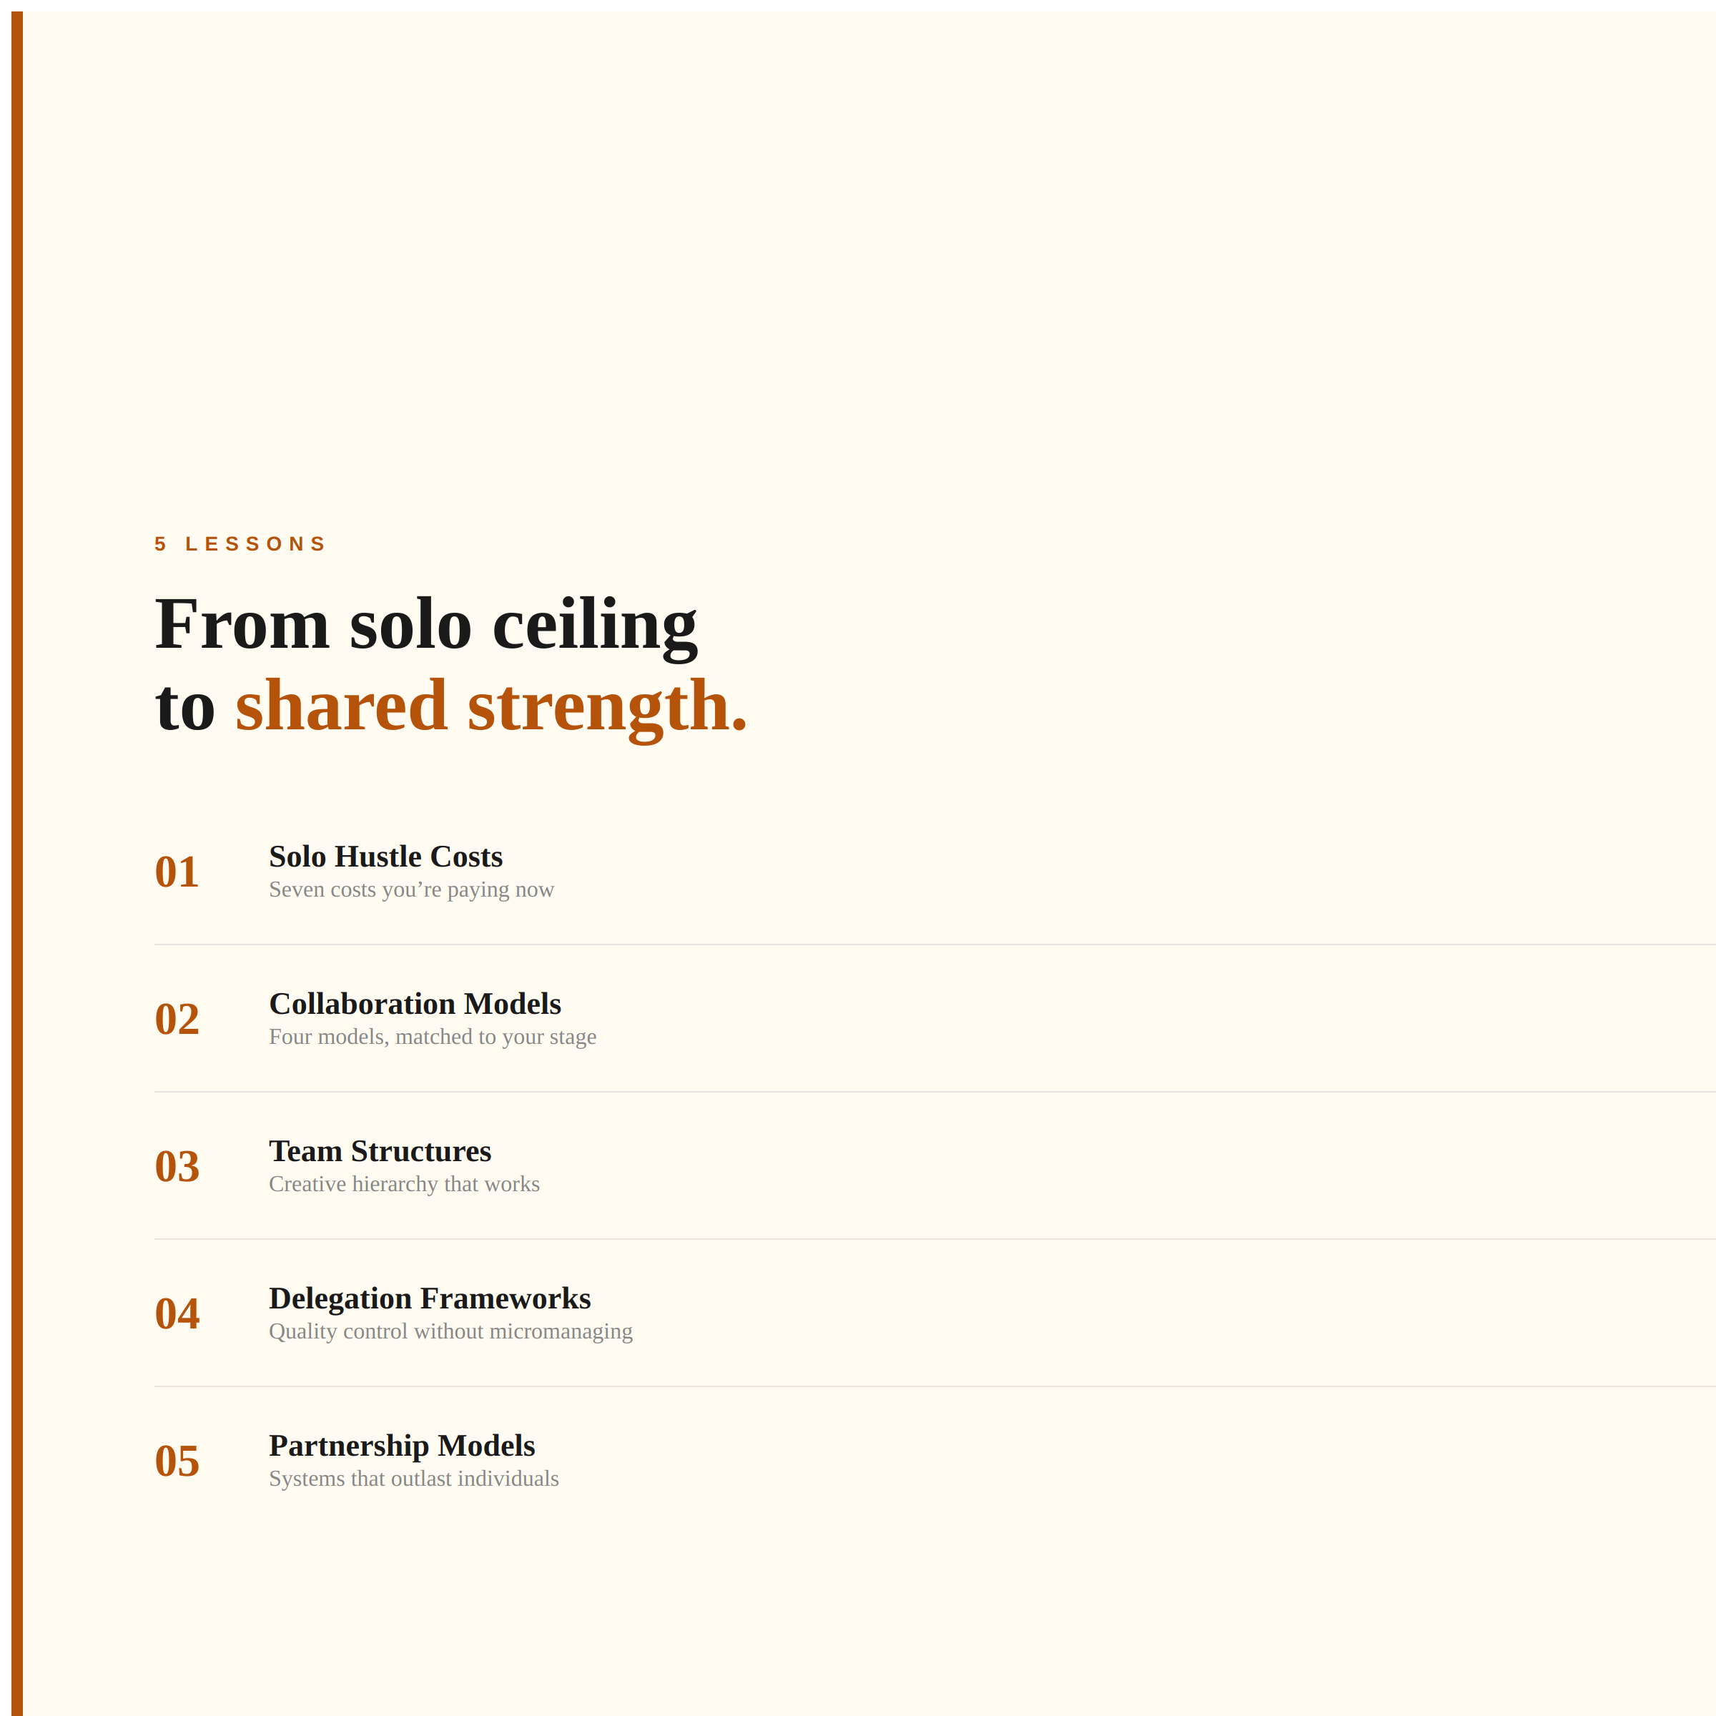Click "Four models, matched to your stage"

pyautogui.click(x=433, y=1037)
